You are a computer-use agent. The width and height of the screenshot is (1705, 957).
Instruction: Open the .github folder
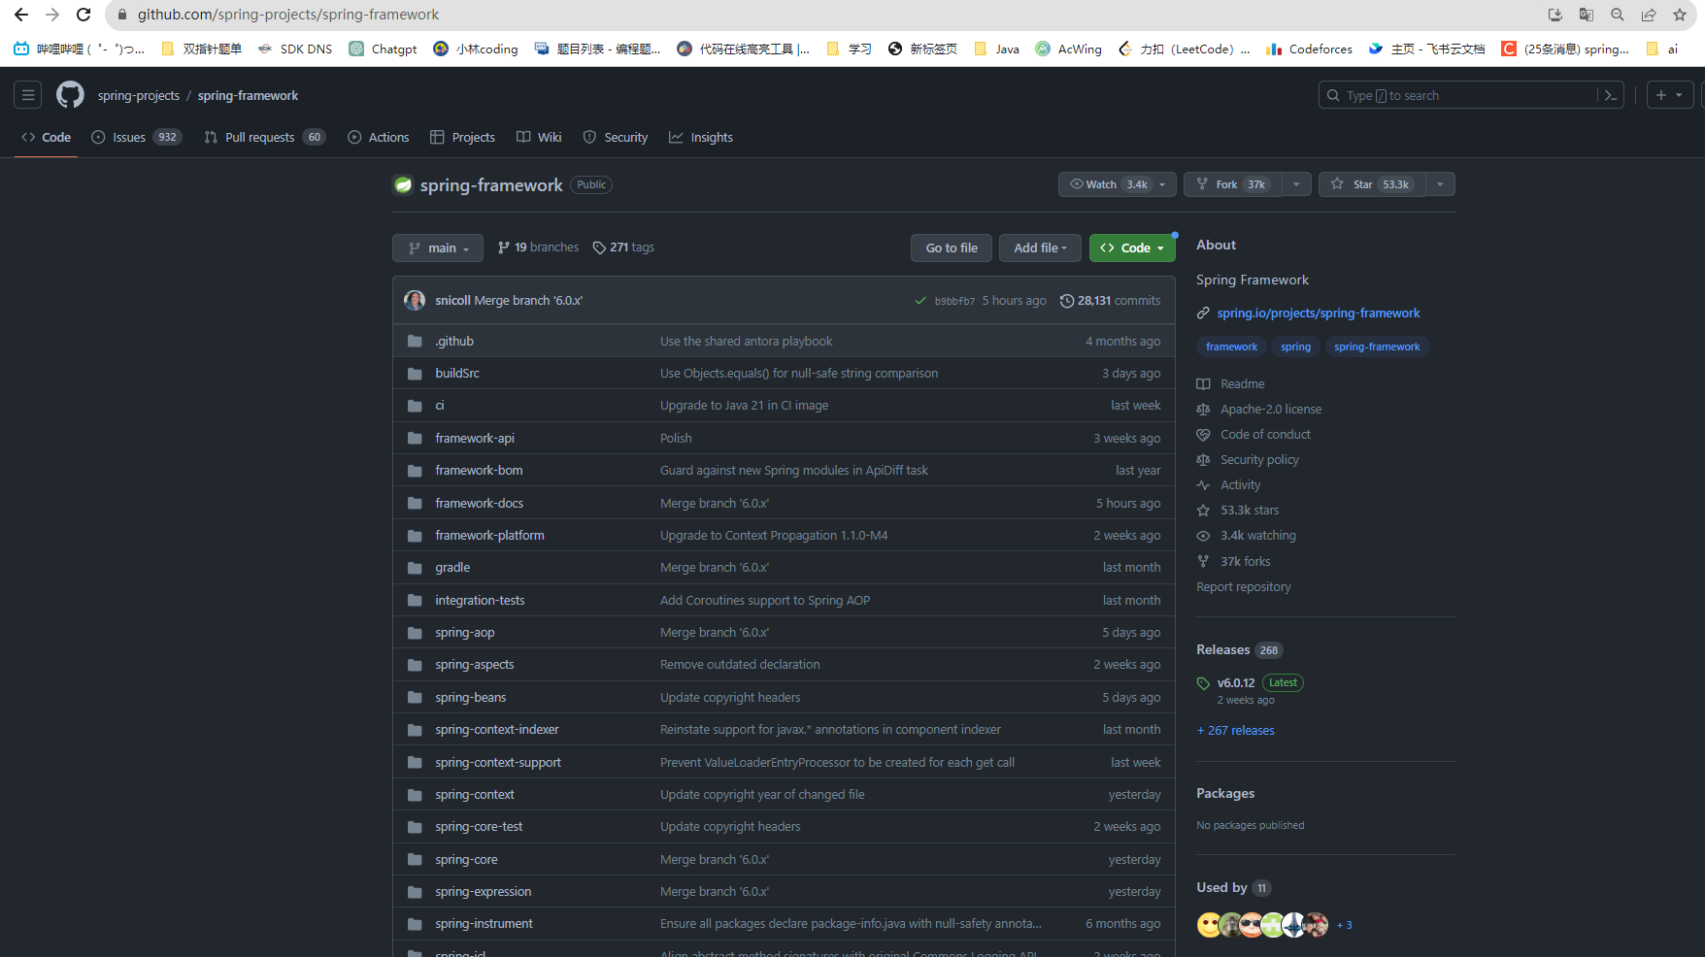coord(454,341)
